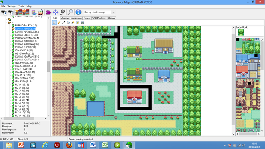Image resolution: width=265 pixels, height=149 pixels.
Task: Click the trainer character sprite icon
Action: pos(41,12)
